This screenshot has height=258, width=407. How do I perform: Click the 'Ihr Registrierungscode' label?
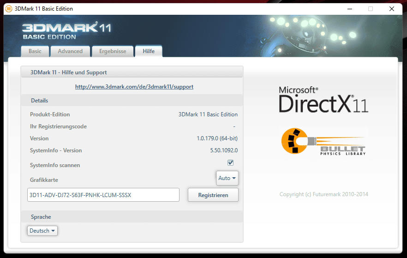point(59,126)
